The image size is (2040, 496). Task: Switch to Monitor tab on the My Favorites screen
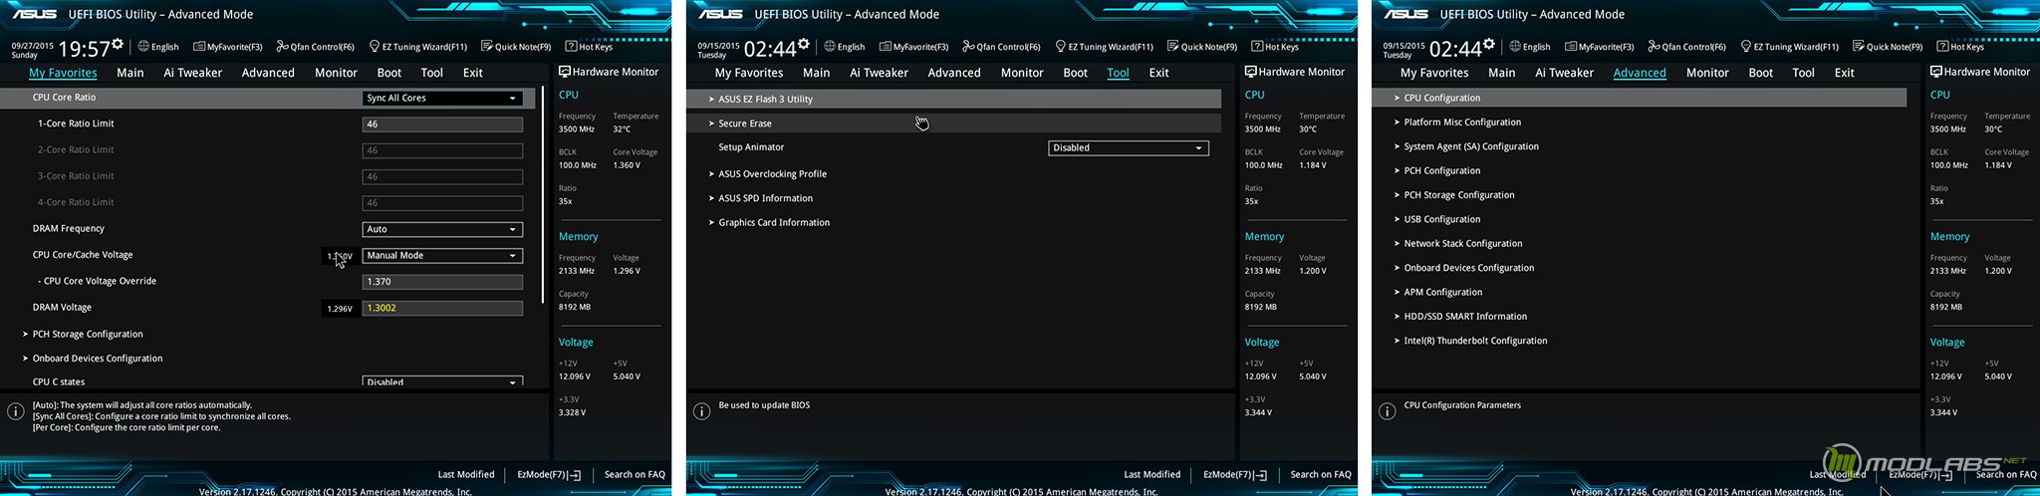(336, 73)
